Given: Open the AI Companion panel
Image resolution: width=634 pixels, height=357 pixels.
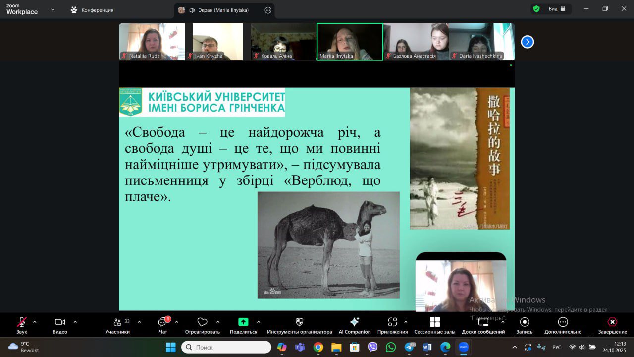Looking at the screenshot, I should pos(354,323).
